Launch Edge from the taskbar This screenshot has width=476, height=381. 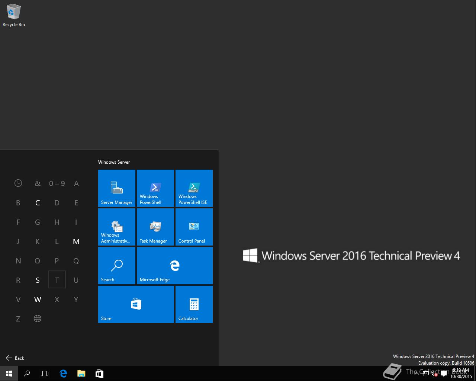tap(63, 374)
